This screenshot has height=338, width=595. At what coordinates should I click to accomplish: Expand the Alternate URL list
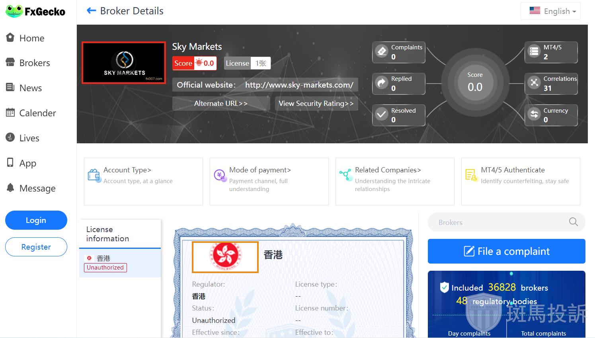pyautogui.click(x=221, y=104)
